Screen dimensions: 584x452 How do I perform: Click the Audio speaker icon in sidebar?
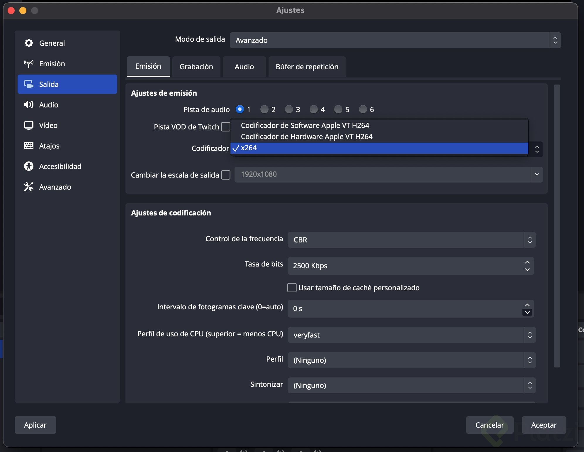click(x=28, y=105)
